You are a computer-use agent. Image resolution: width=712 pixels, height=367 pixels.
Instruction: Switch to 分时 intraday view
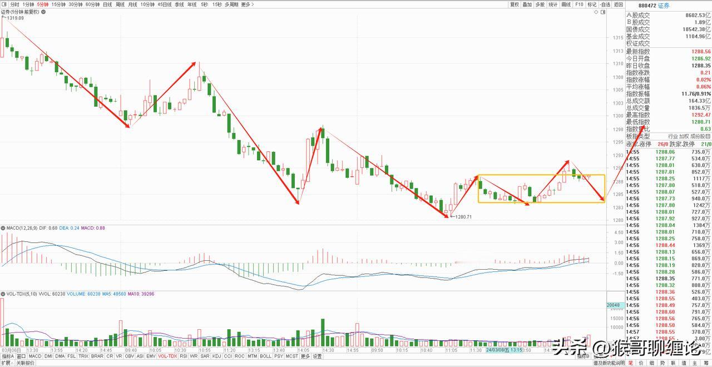point(15,4)
